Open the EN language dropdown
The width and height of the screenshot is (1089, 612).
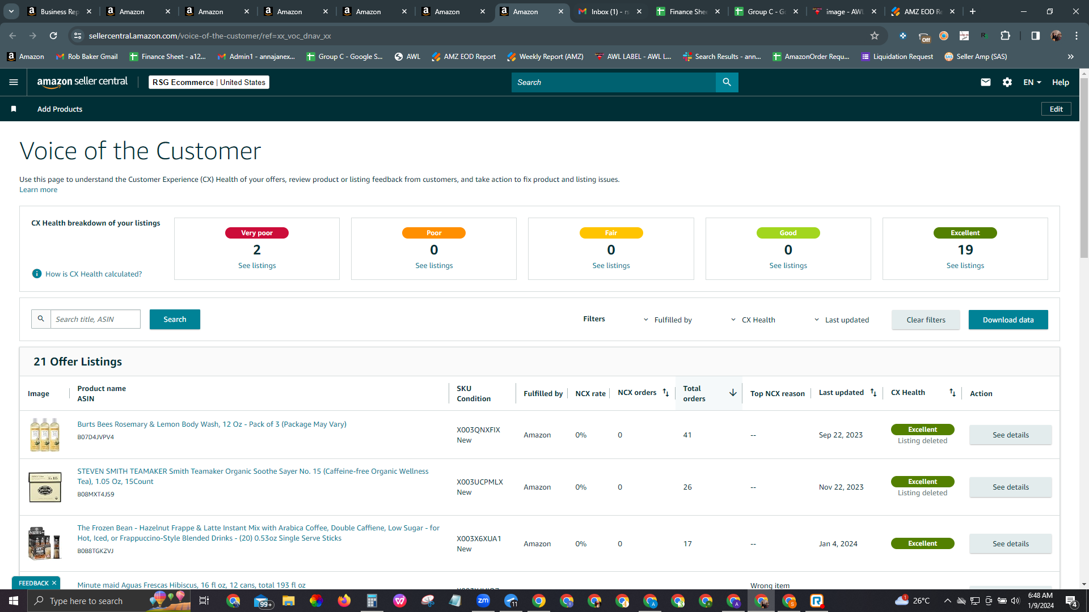[1032, 82]
